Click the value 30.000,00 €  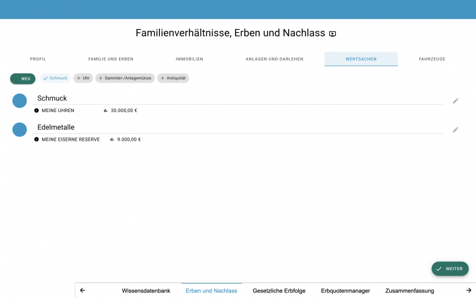tap(124, 110)
